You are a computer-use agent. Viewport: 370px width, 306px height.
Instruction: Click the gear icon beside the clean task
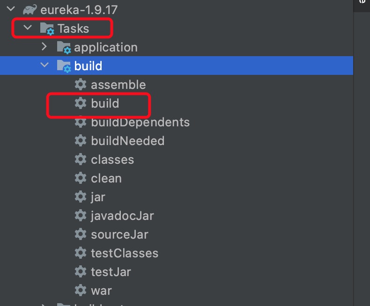(81, 178)
